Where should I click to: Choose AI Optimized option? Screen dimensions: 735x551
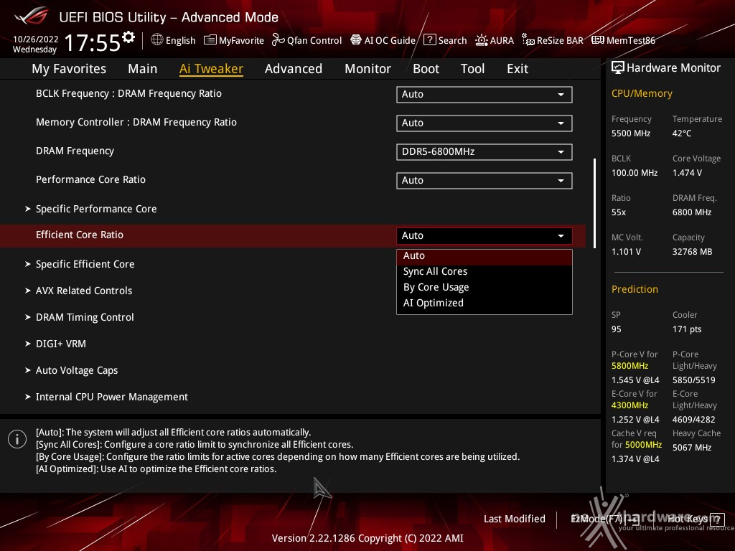pos(484,303)
